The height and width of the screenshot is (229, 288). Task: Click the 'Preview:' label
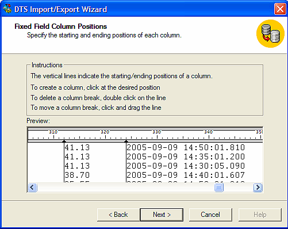pyautogui.click(x=38, y=121)
